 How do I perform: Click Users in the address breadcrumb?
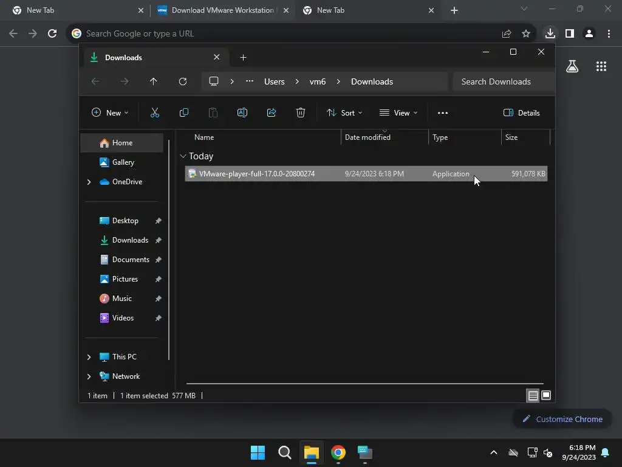pyautogui.click(x=275, y=81)
